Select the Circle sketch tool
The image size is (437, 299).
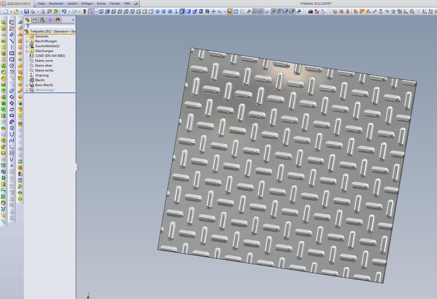pyautogui.click(x=12, y=66)
